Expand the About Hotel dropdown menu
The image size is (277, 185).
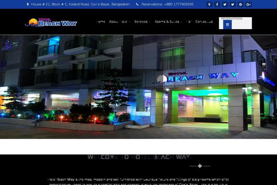tap(120, 22)
